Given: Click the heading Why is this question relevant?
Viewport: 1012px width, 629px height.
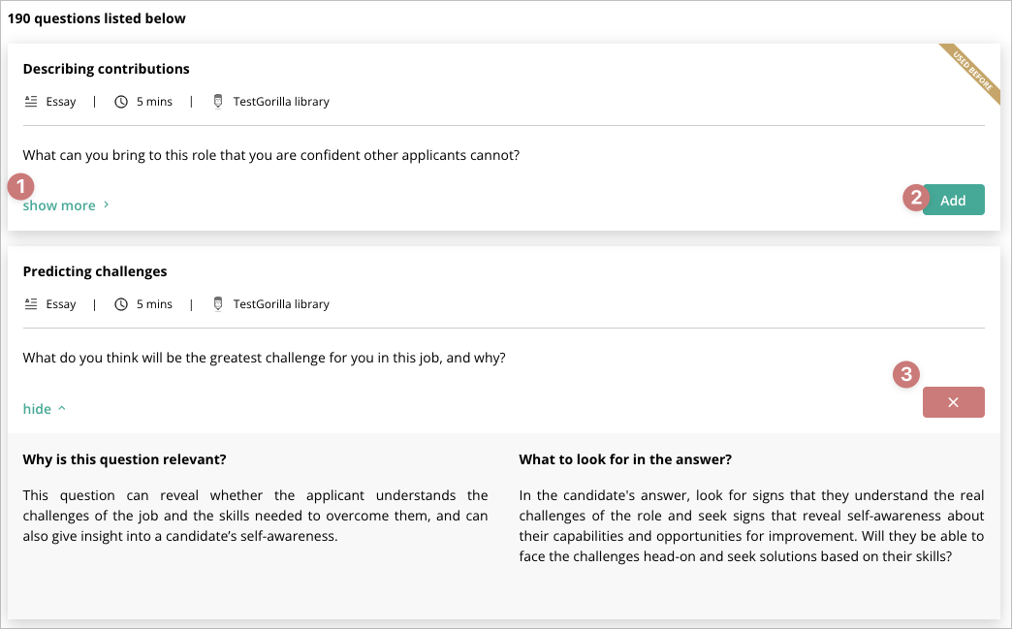Looking at the screenshot, I should (126, 458).
